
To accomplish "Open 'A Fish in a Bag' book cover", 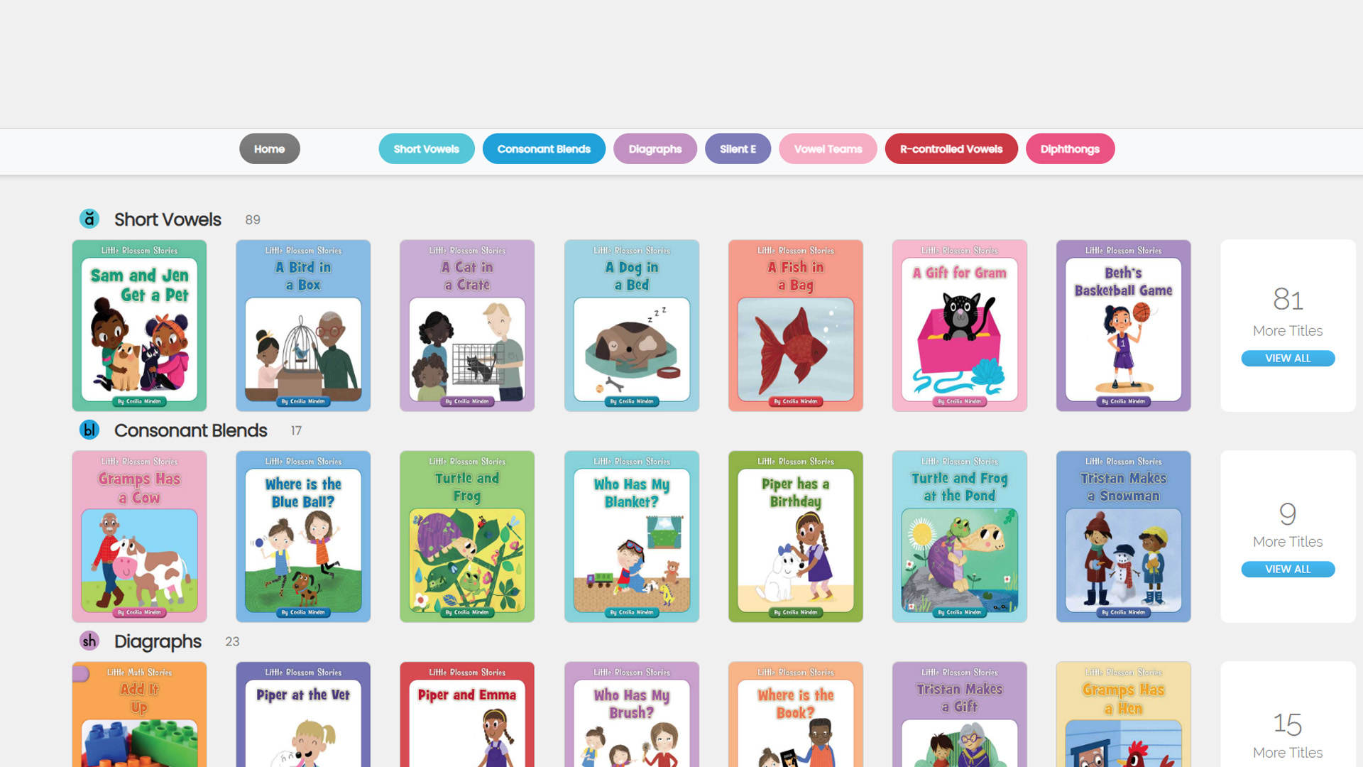I will pos(796,325).
